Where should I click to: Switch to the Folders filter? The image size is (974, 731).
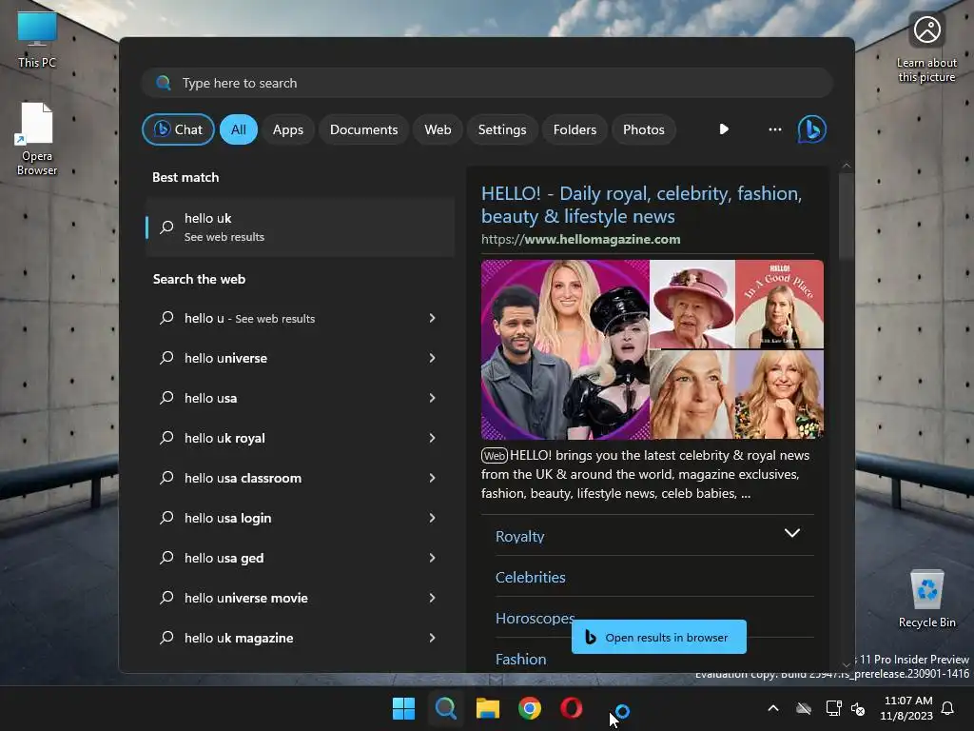(x=575, y=129)
